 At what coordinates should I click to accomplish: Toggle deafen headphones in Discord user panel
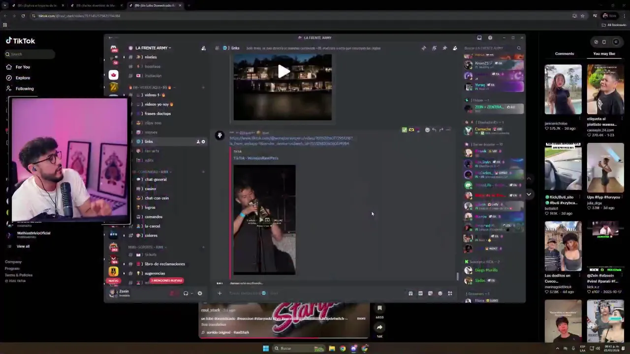[x=186, y=294]
